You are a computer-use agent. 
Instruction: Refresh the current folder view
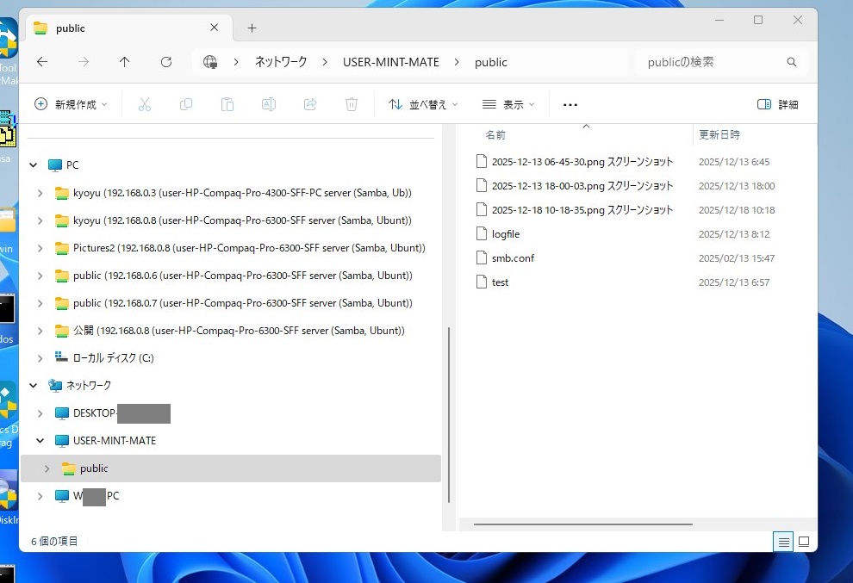tap(166, 62)
